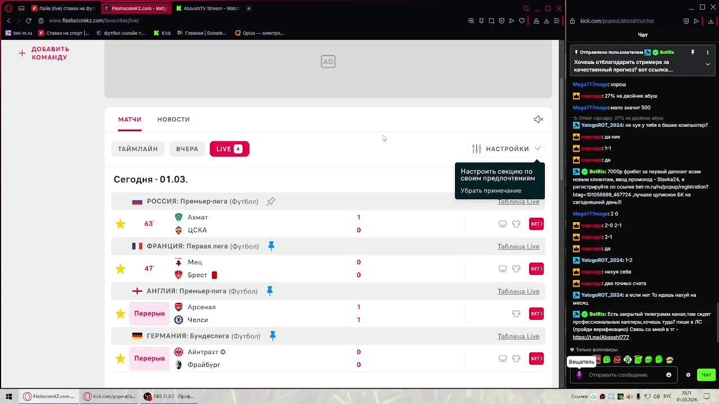The width and height of the screenshot is (719, 404).
Task: Open a new browser tab
Action: click(249, 8)
